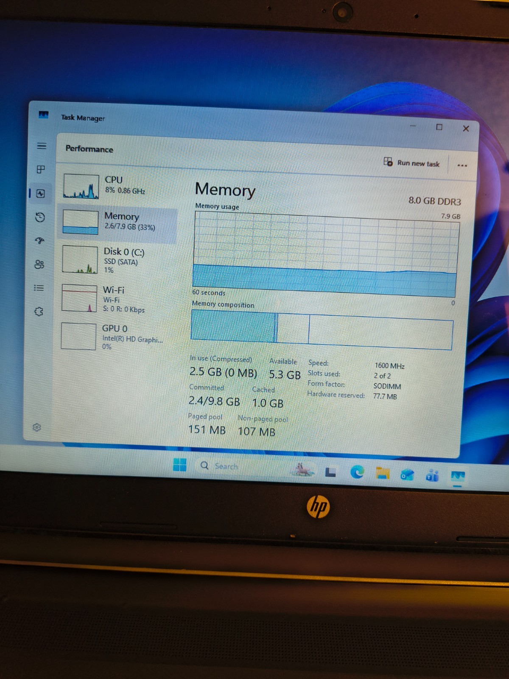The height and width of the screenshot is (679, 509).
Task: Open the three-dot more options menu
Action: (462, 165)
